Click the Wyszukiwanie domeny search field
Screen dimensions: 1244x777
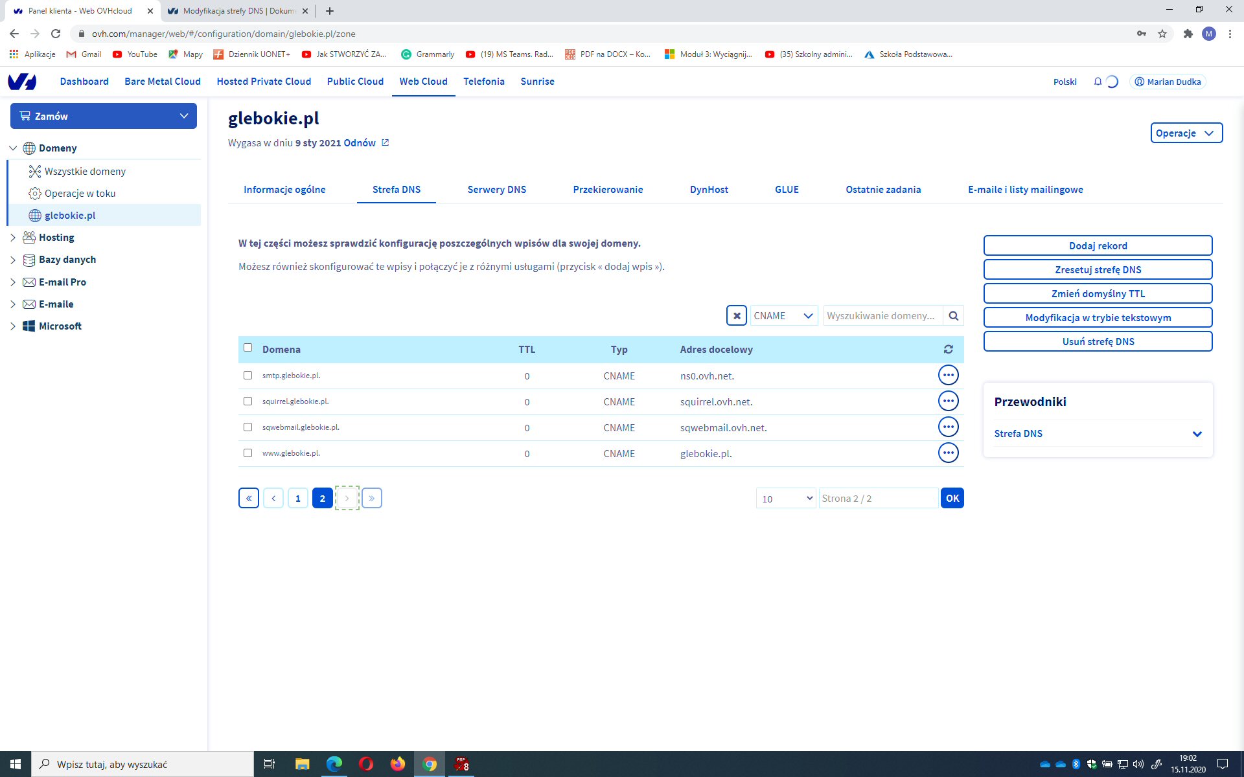(x=882, y=316)
